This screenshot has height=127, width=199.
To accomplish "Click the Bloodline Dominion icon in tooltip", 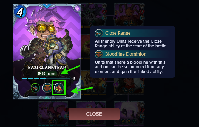I will [99, 54].
